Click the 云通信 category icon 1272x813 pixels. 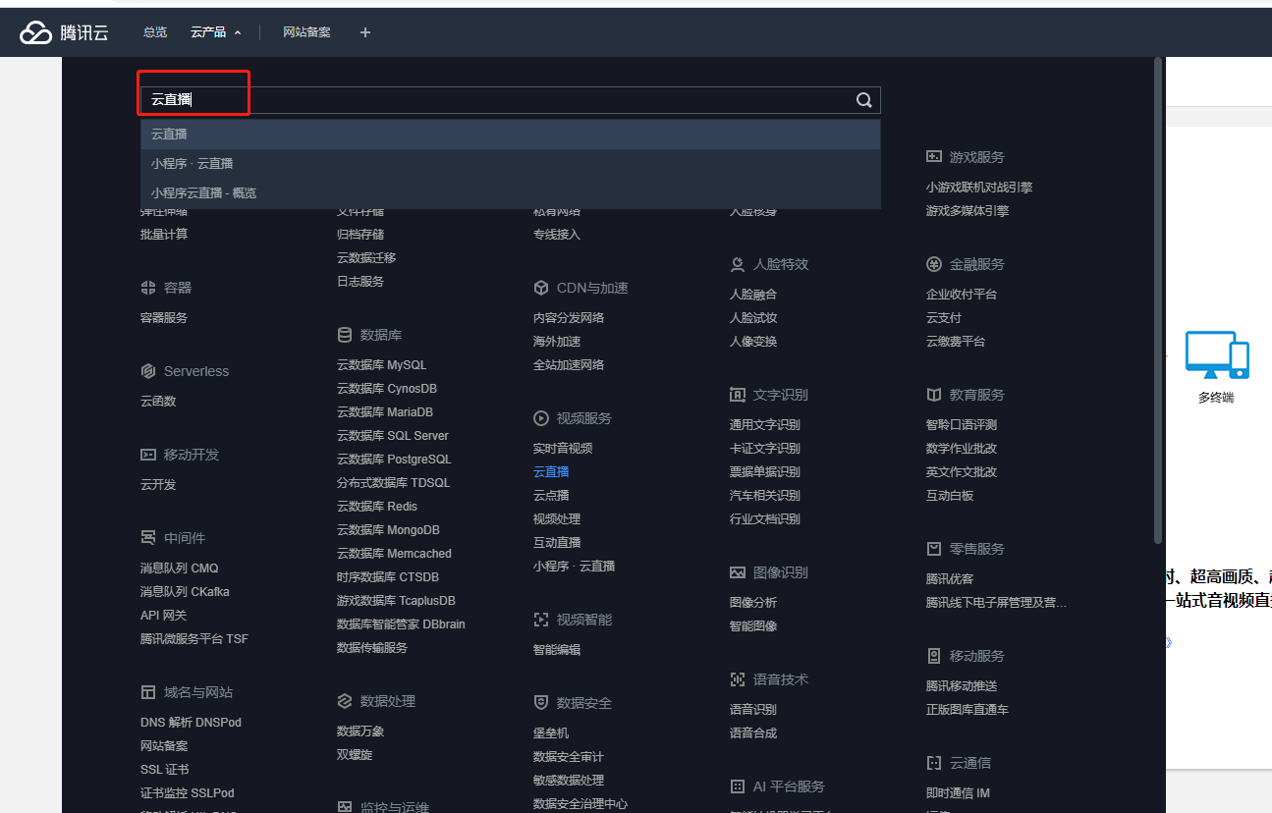[x=934, y=763]
